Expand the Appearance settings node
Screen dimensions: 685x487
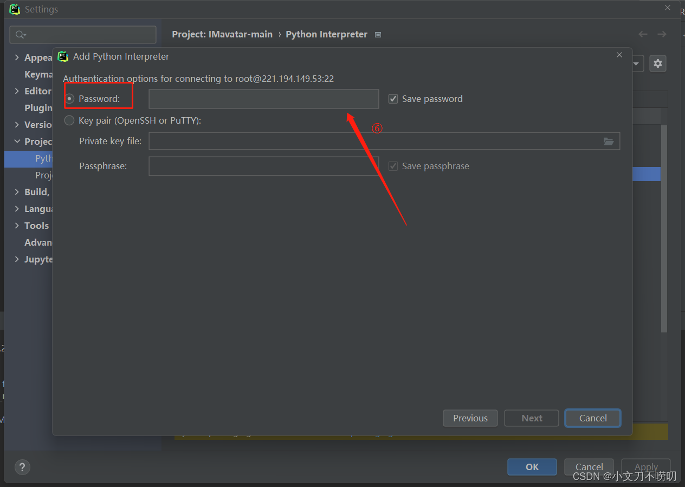[x=17, y=57]
